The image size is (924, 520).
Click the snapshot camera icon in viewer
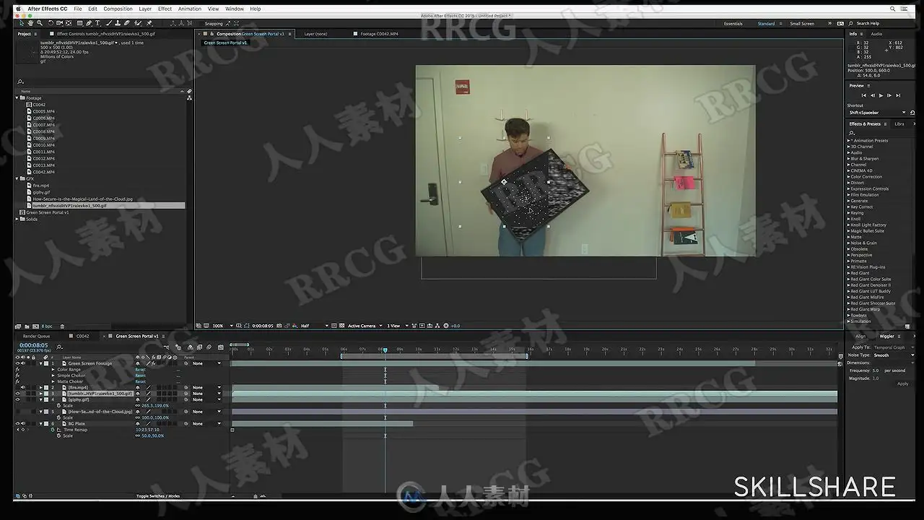coord(279,326)
